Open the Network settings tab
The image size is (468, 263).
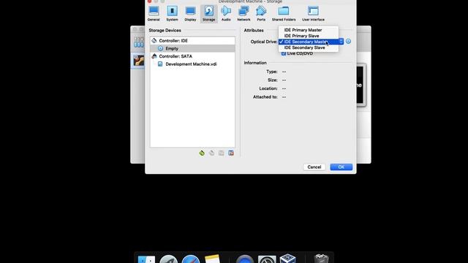tap(244, 13)
